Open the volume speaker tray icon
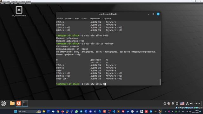The height and width of the screenshot is (114, 203). click(x=191, y=104)
